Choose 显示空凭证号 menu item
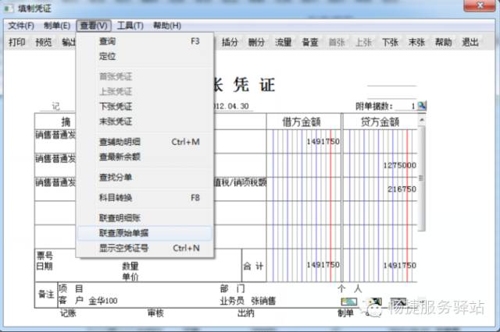Viewport: 500px width, 332px height. [124, 248]
